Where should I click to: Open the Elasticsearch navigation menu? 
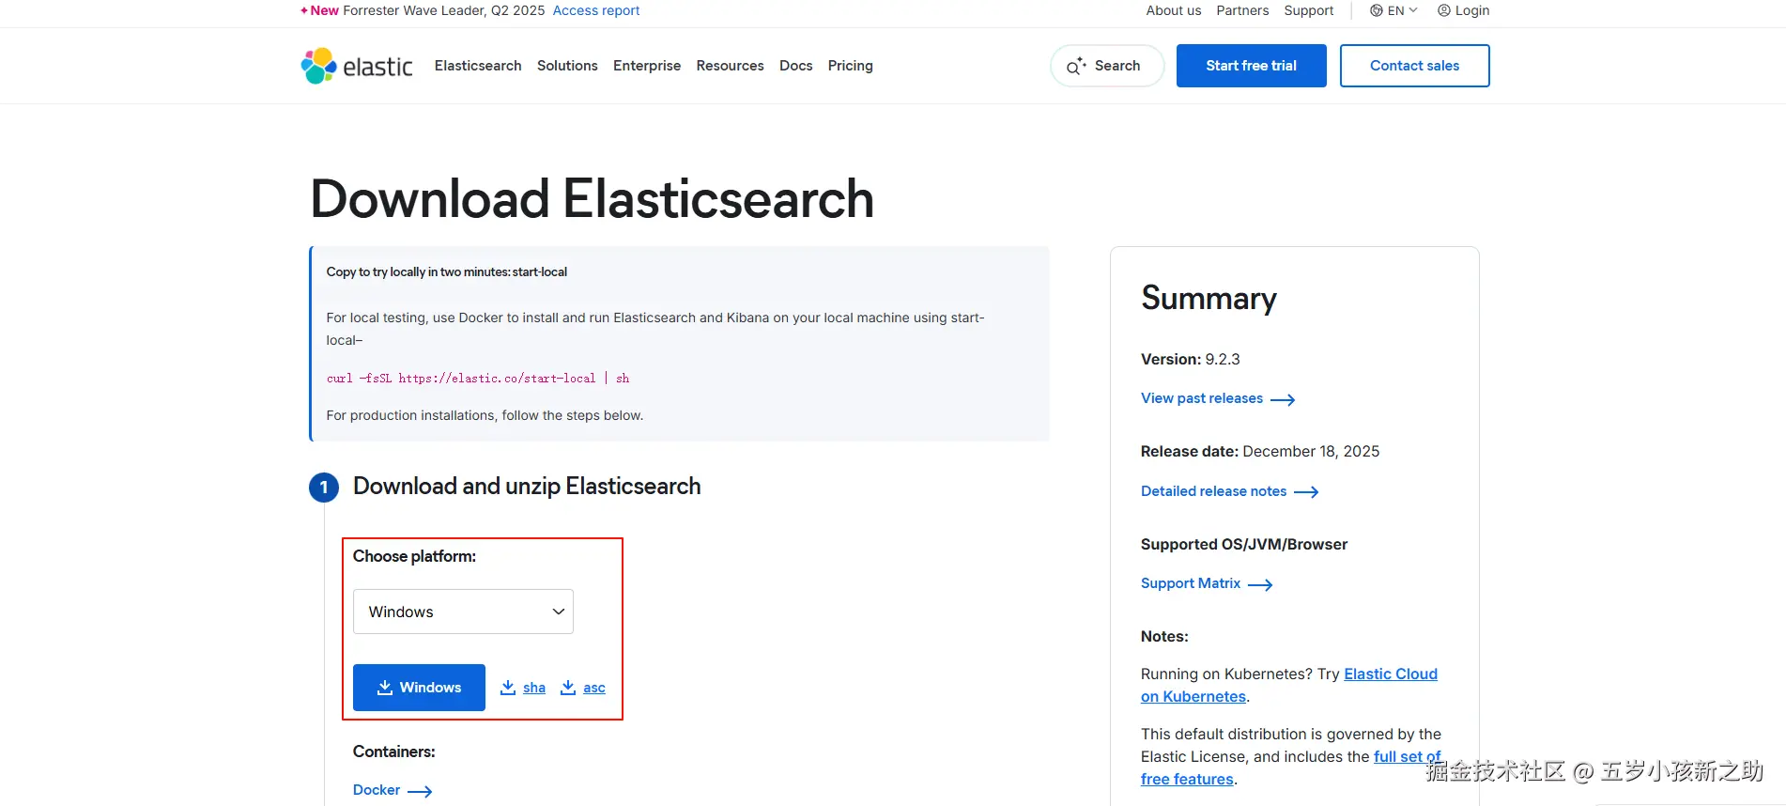pyautogui.click(x=478, y=66)
